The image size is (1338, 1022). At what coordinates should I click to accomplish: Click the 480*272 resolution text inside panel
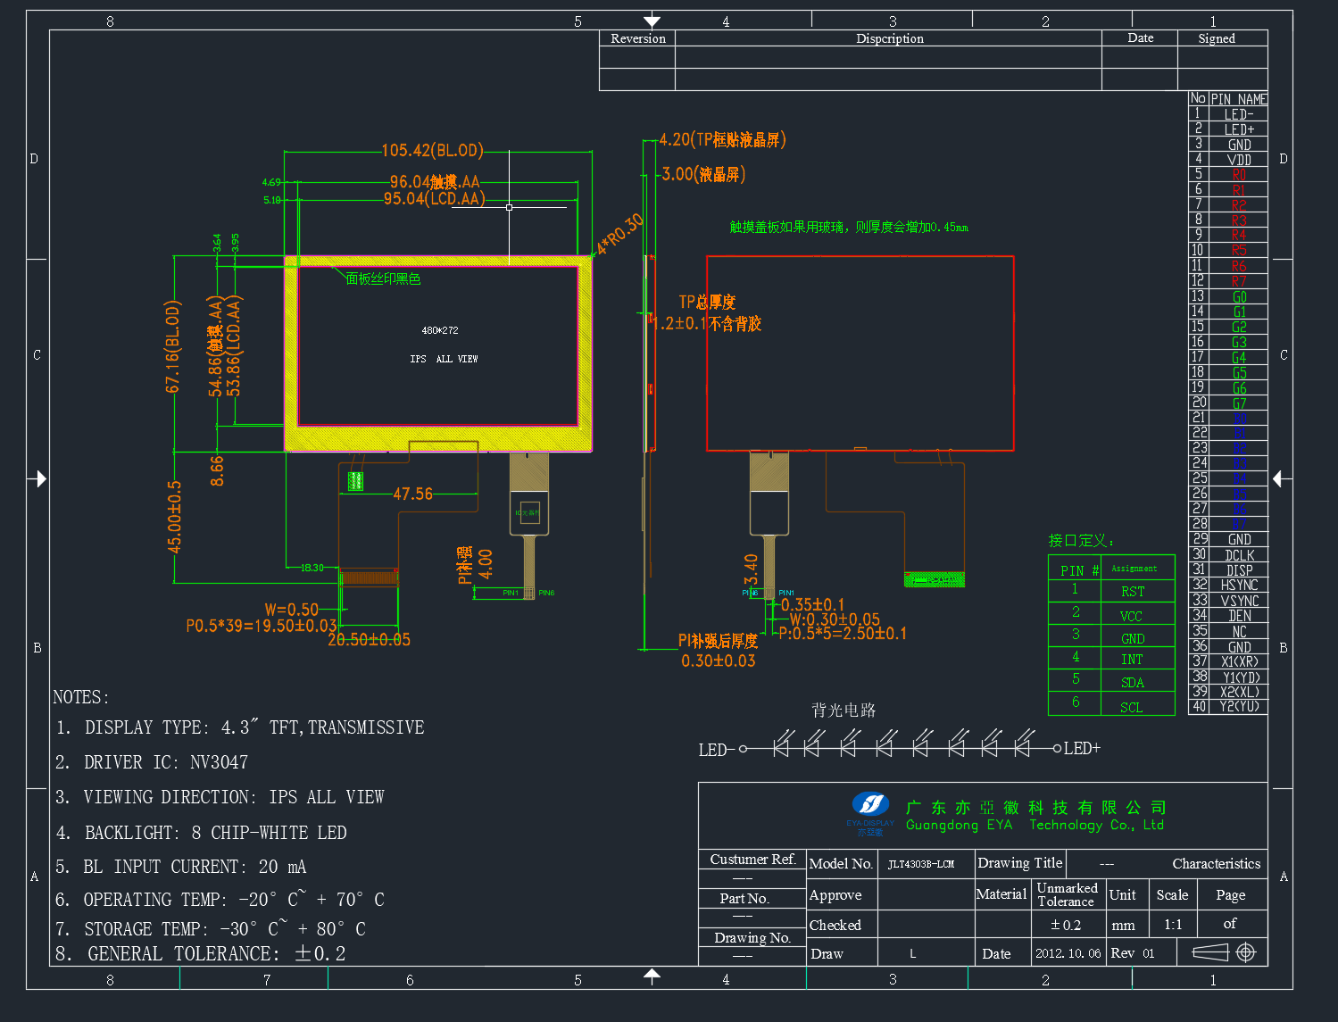(x=440, y=330)
